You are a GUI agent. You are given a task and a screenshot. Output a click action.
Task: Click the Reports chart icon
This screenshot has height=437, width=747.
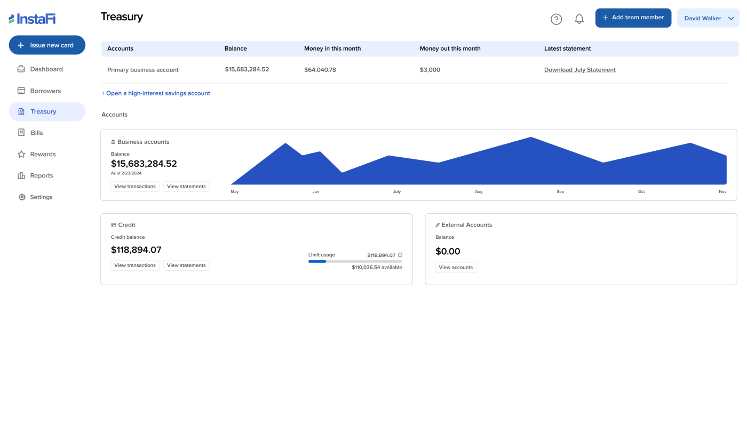(21, 176)
